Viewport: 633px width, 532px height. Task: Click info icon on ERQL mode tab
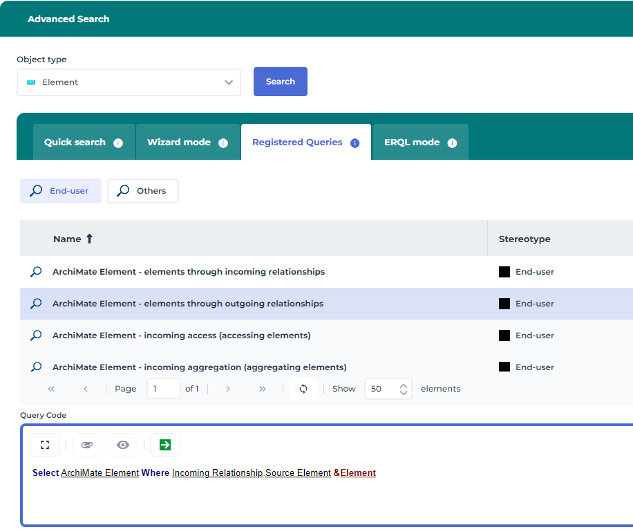(452, 143)
